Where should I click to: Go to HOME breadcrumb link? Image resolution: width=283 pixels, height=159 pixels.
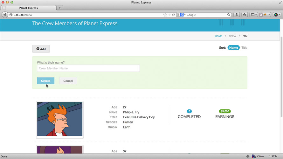218,36
